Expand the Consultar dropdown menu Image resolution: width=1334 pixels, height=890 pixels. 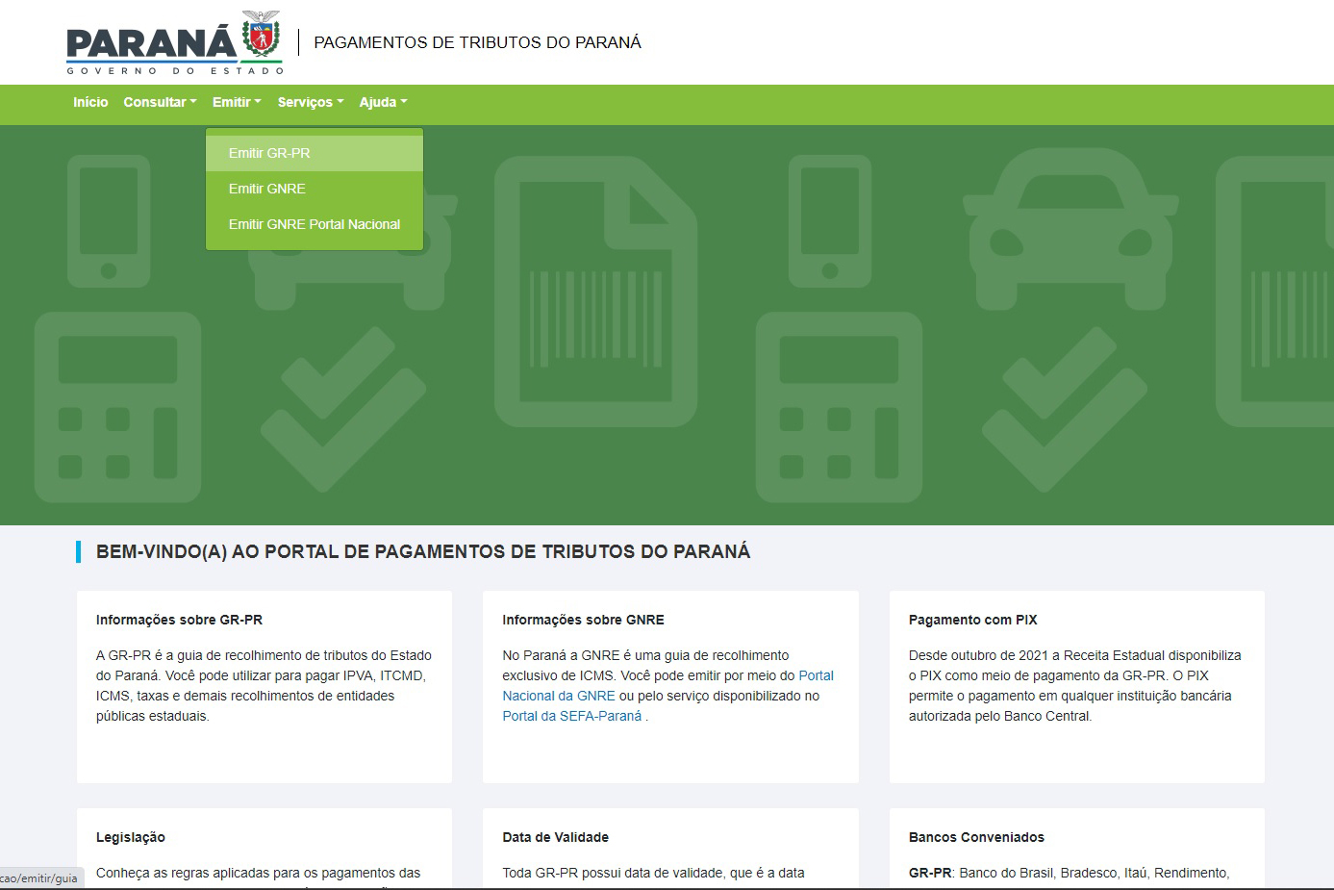click(160, 102)
